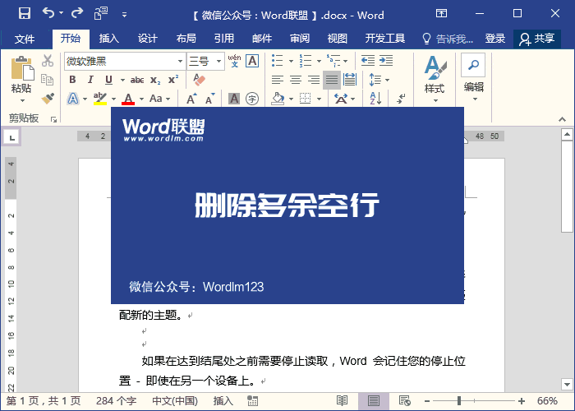Toggle Underline formatting

[x=108, y=80]
